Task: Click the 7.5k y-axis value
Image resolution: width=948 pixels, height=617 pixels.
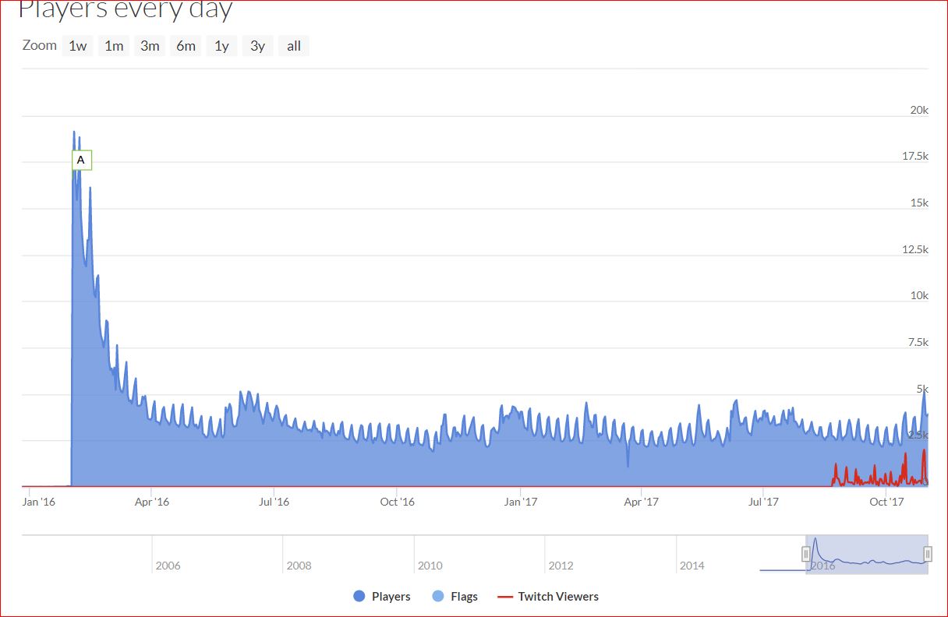Action: tap(918, 342)
